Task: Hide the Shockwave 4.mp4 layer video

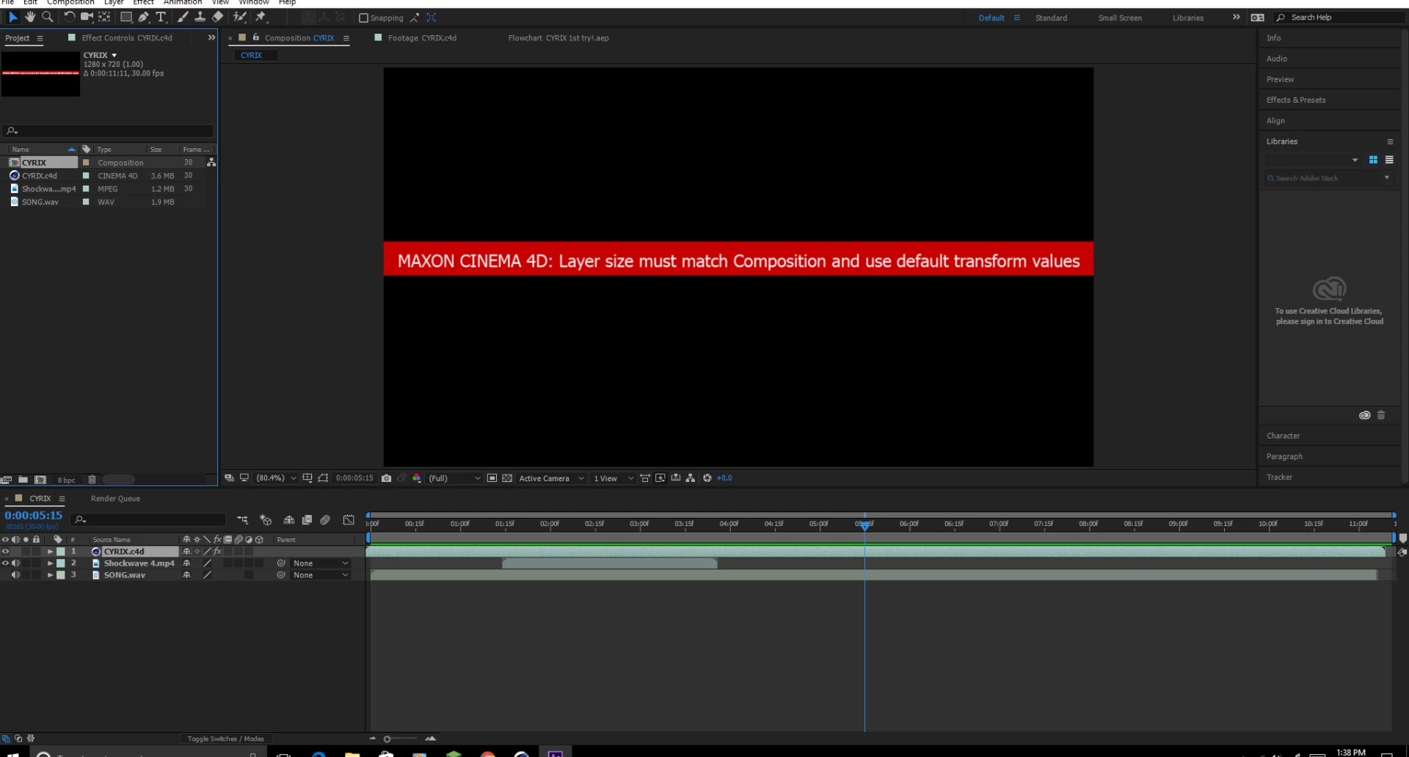Action: pos(5,563)
